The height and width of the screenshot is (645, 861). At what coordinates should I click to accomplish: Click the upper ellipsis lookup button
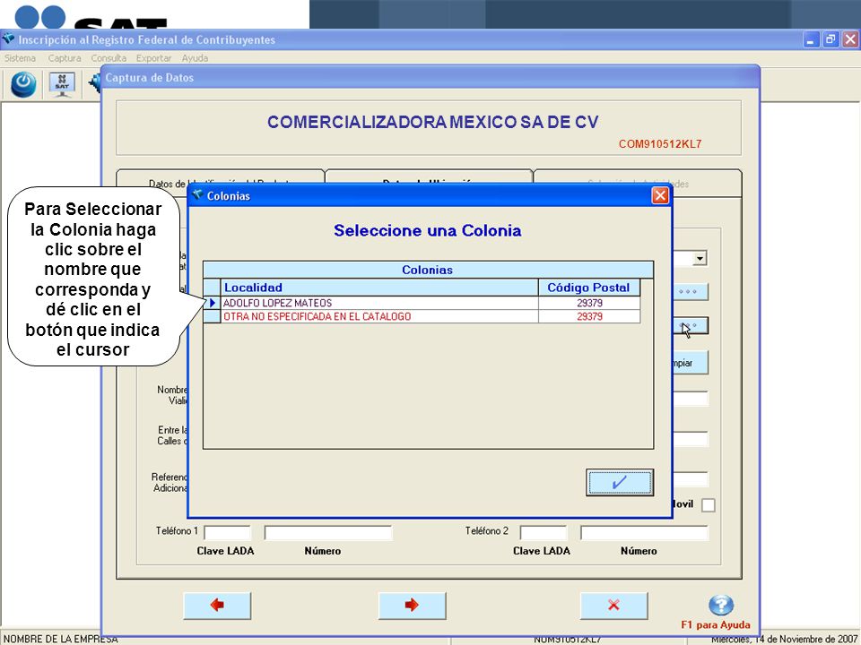pyautogui.click(x=691, y=292)
